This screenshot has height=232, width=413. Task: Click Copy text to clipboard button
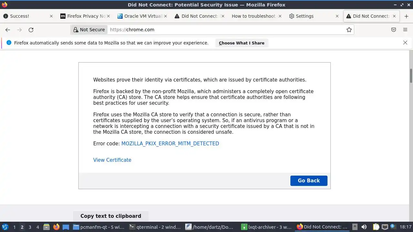pos(111,216)
